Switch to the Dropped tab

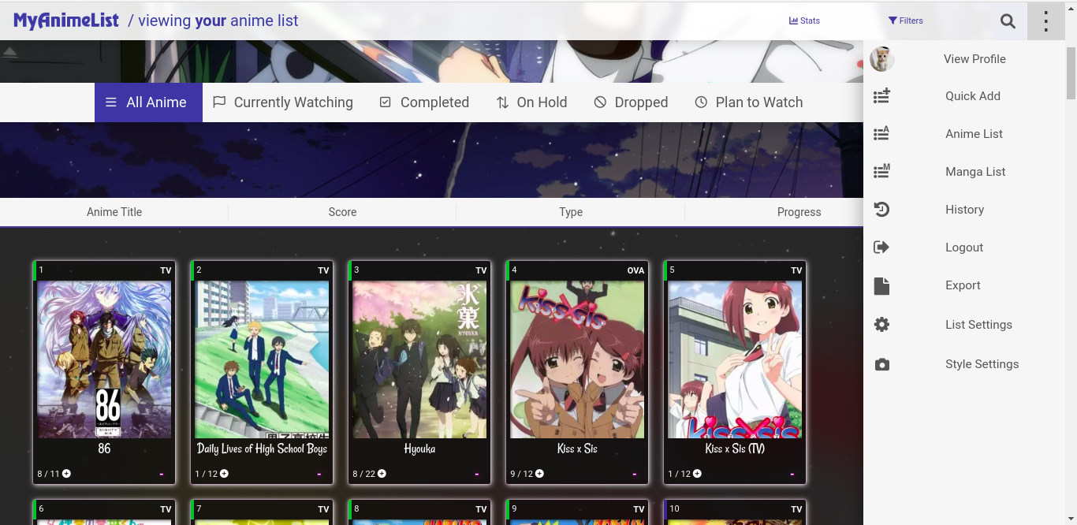click(631, 102)
